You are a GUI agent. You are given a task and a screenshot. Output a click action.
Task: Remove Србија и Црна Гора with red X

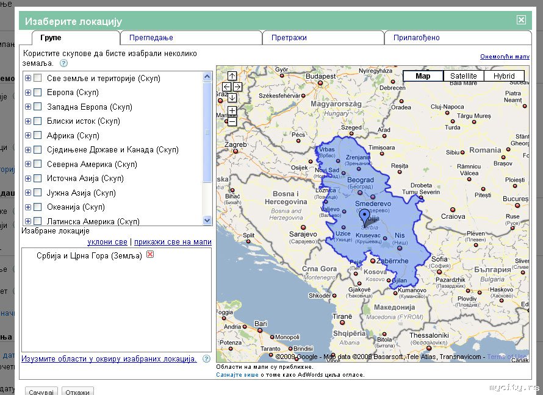tap(150, 255)
